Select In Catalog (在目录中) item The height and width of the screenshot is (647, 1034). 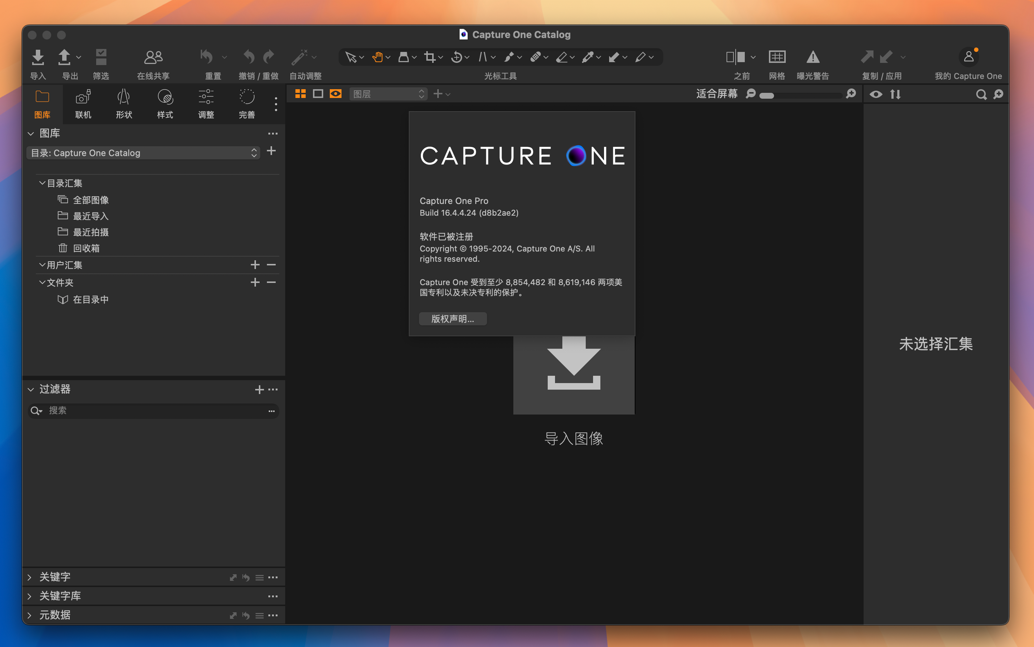[x=91, y=299]
